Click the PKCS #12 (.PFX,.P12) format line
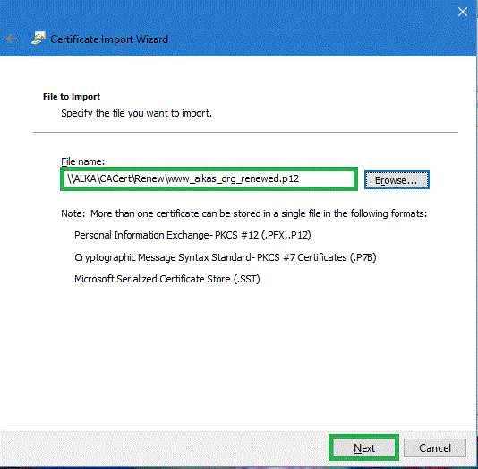 [x=192, y=235]
